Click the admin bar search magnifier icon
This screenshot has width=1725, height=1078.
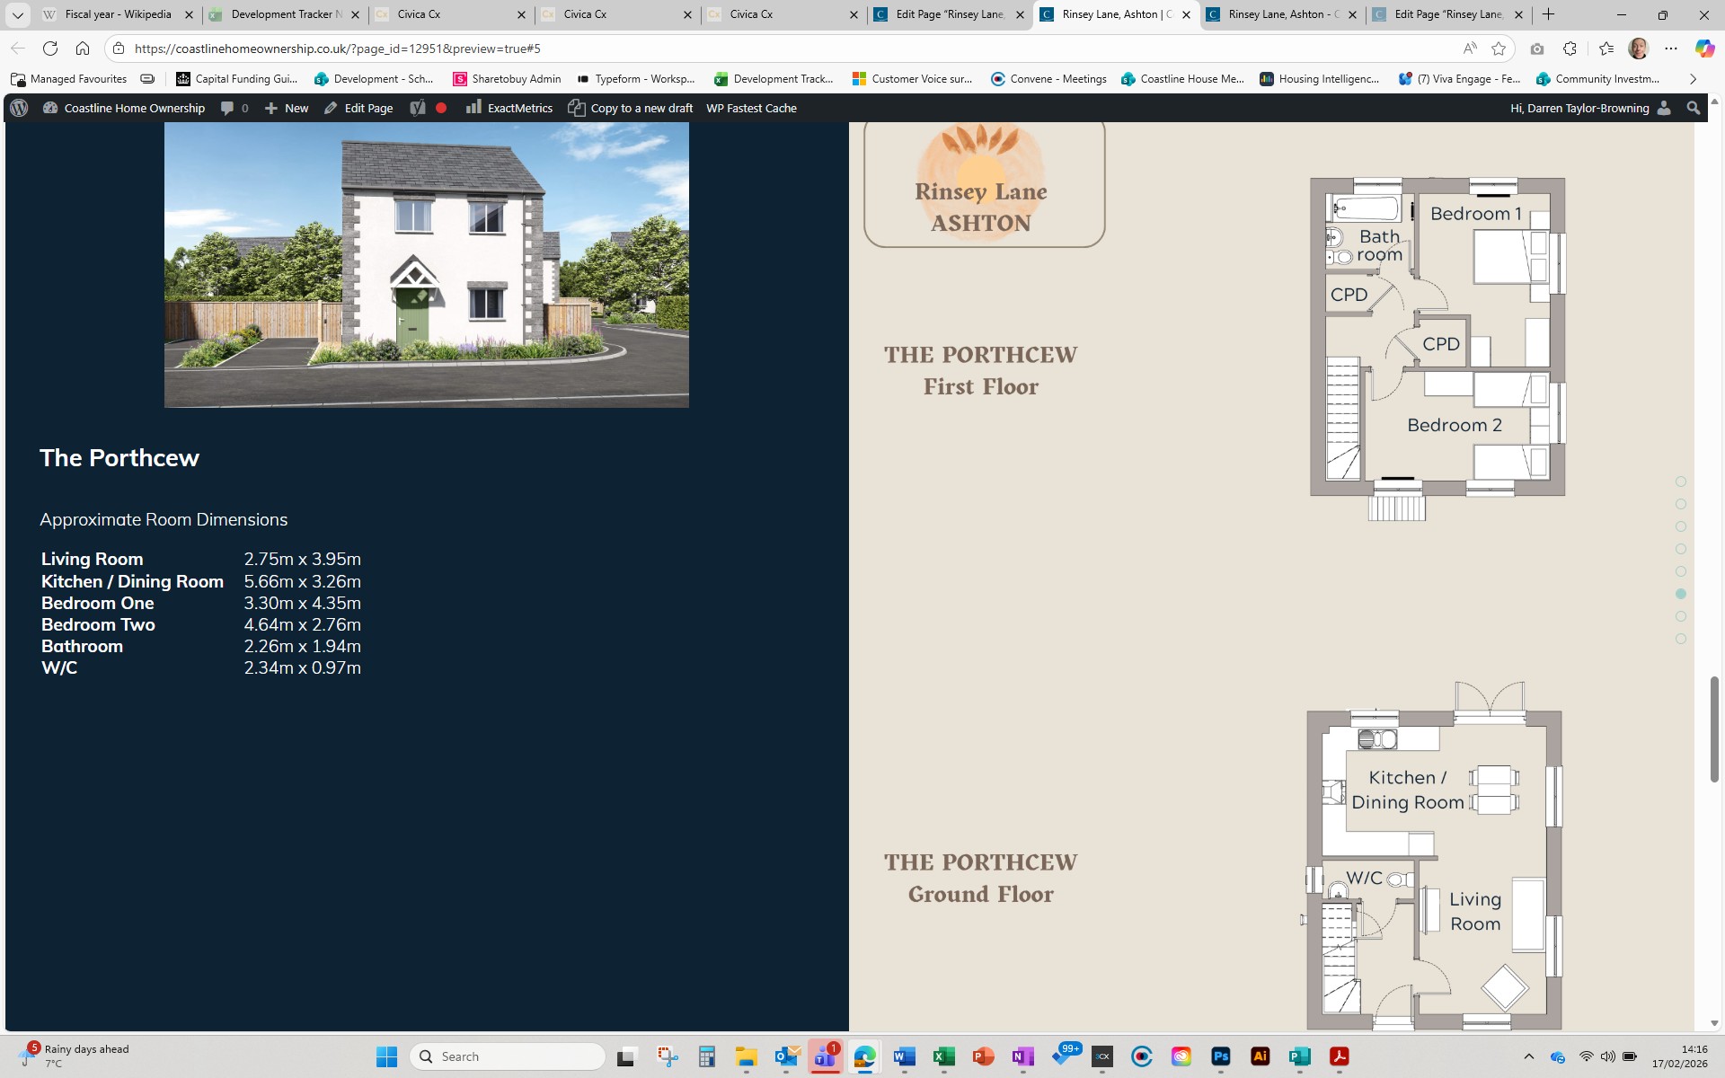[1694, 108]
